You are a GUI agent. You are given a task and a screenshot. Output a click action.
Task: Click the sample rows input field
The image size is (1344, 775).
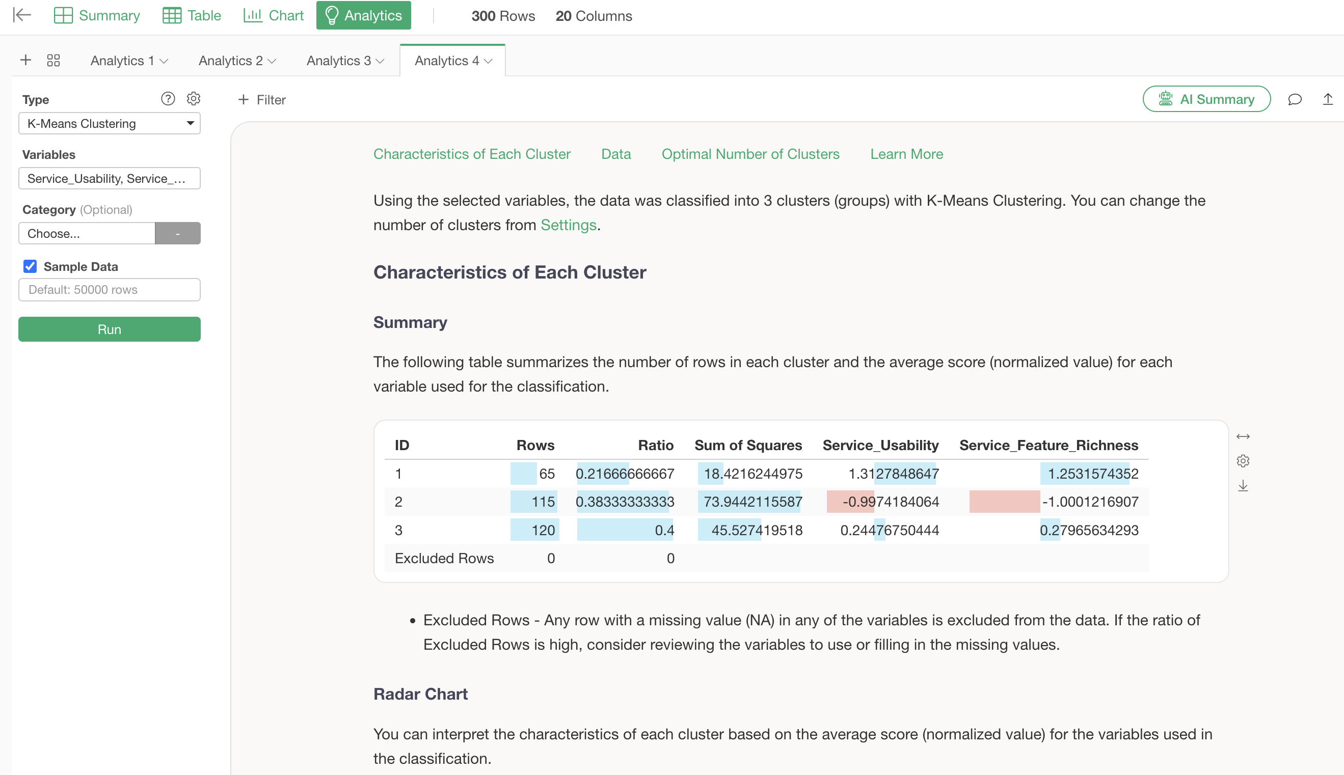[109, 290]
